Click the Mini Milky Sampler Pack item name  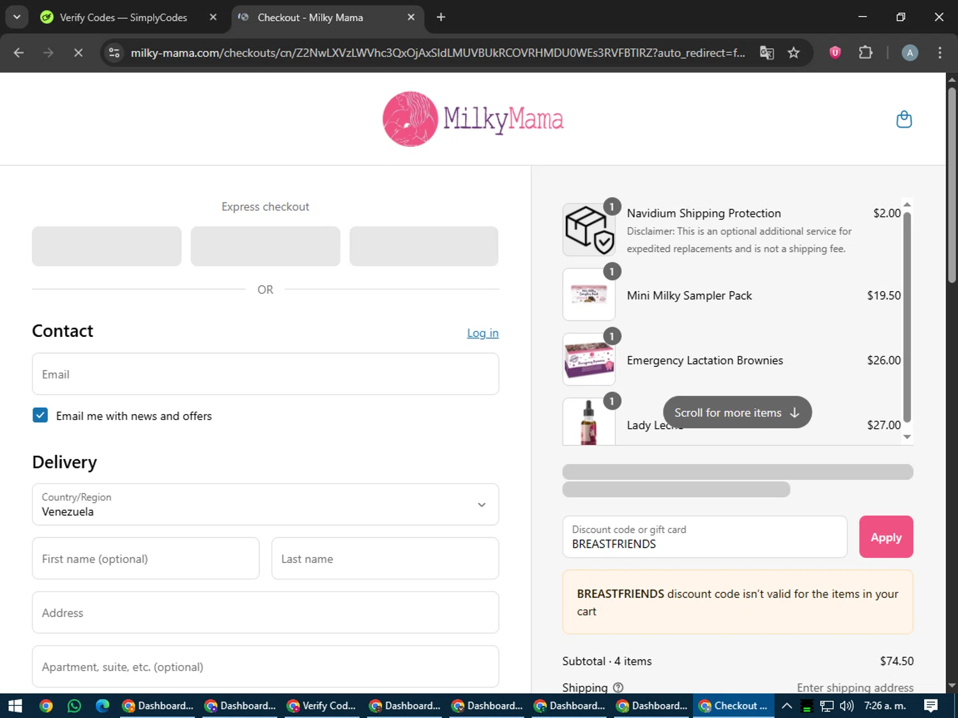click(x=689, y=295)
